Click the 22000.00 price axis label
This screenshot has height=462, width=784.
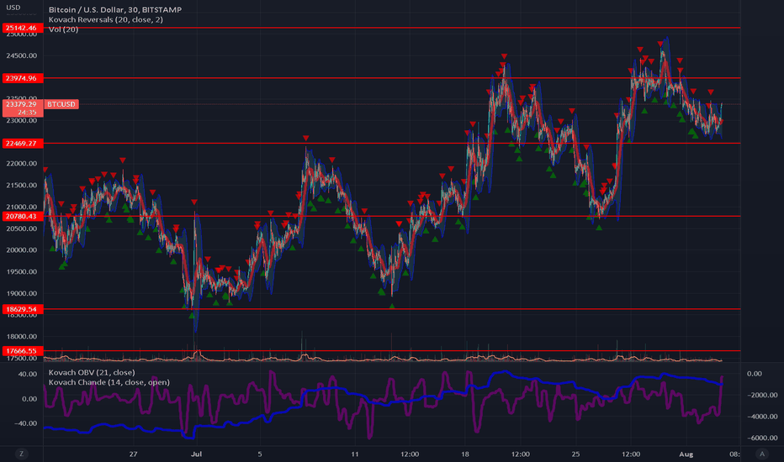pyautogui.click(x=22, y=163)
